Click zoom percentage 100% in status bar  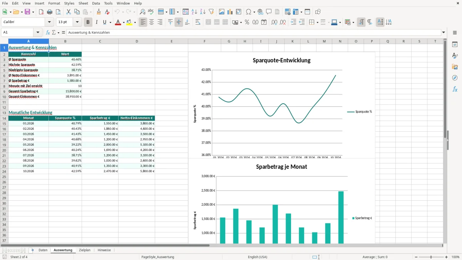[455, 257]
